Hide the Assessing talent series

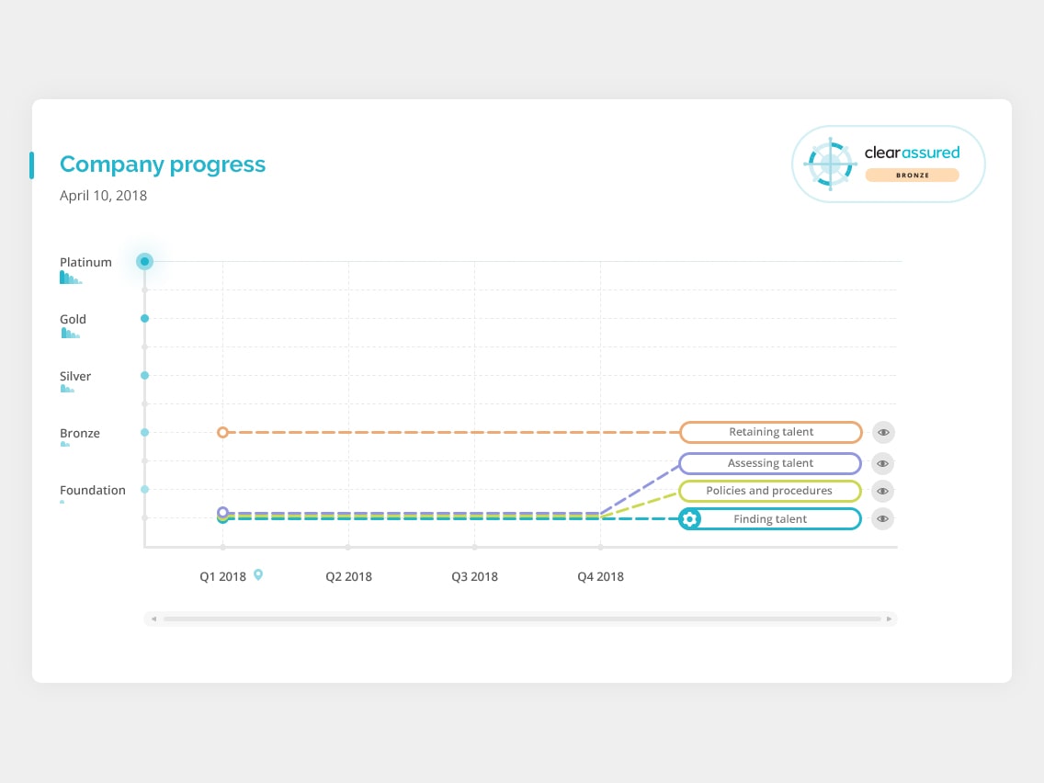[x=882, y=463]
